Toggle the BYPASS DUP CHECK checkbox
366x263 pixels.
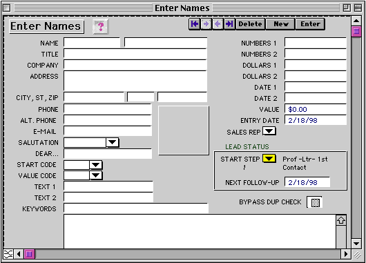pyautogui.click(x=315, y=202)
